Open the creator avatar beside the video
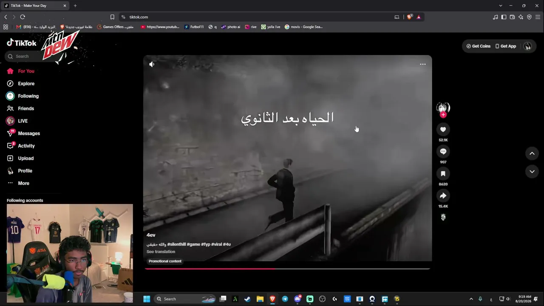Image resolution: width=544 pixels, height=306 pixels. click(x=443, y=108)
